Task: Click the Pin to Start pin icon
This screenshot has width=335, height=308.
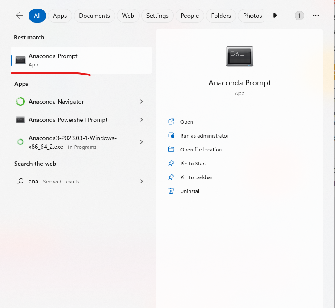Action: (171, 164)
